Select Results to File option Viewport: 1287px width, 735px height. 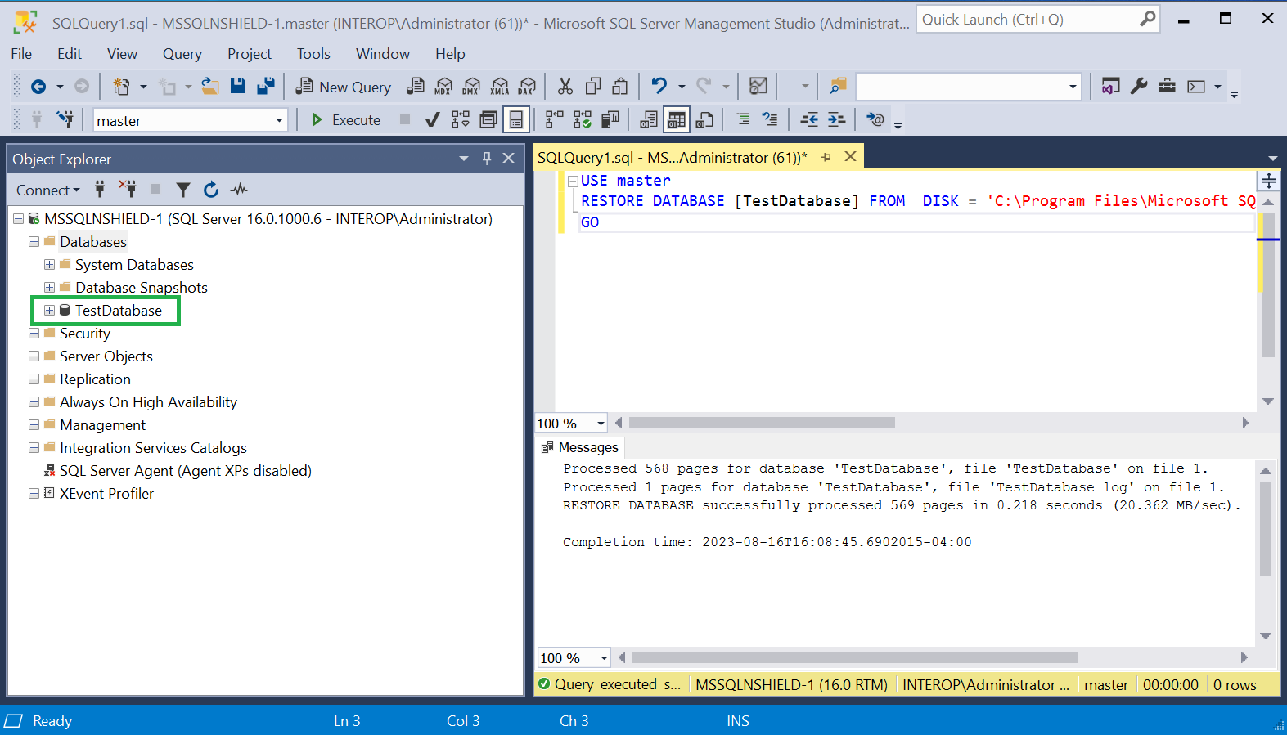704,120
